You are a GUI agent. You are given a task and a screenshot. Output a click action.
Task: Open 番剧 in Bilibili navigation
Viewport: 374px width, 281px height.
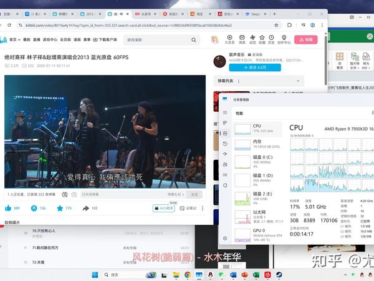(26, 40)
